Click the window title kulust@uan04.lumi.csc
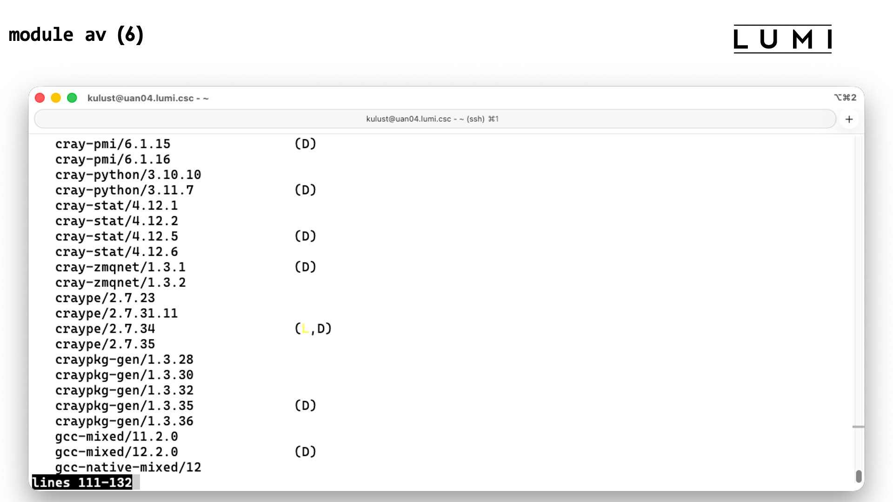 tap(148, 98)
